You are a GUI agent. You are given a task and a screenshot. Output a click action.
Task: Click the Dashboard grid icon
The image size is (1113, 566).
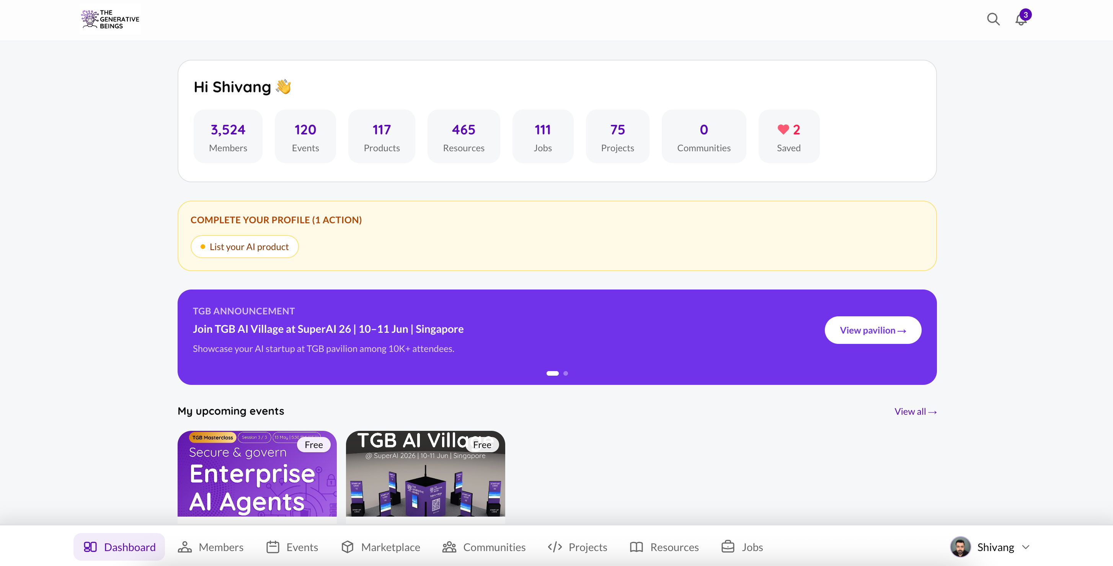click(90, 546)
